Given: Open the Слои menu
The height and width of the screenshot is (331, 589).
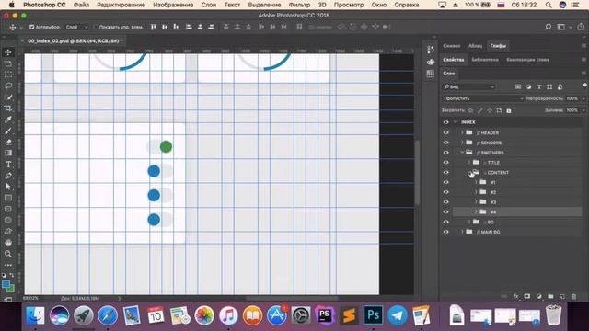Looking at the screenshot, I should tap(209, 5).
